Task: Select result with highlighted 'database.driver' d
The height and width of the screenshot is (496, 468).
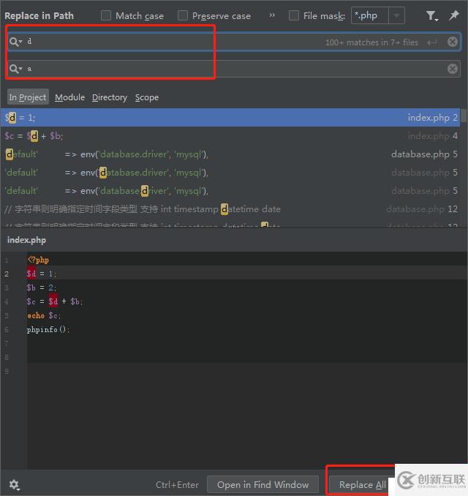Action: 230,173
